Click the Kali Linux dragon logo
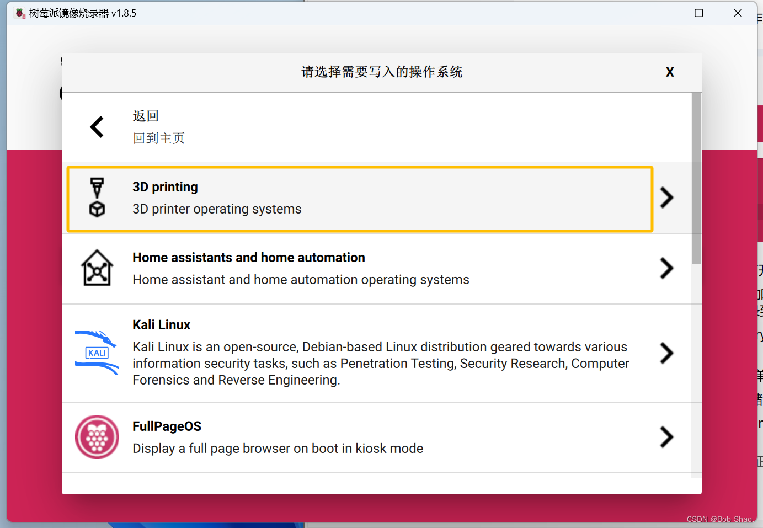 [x=97, y=353]
